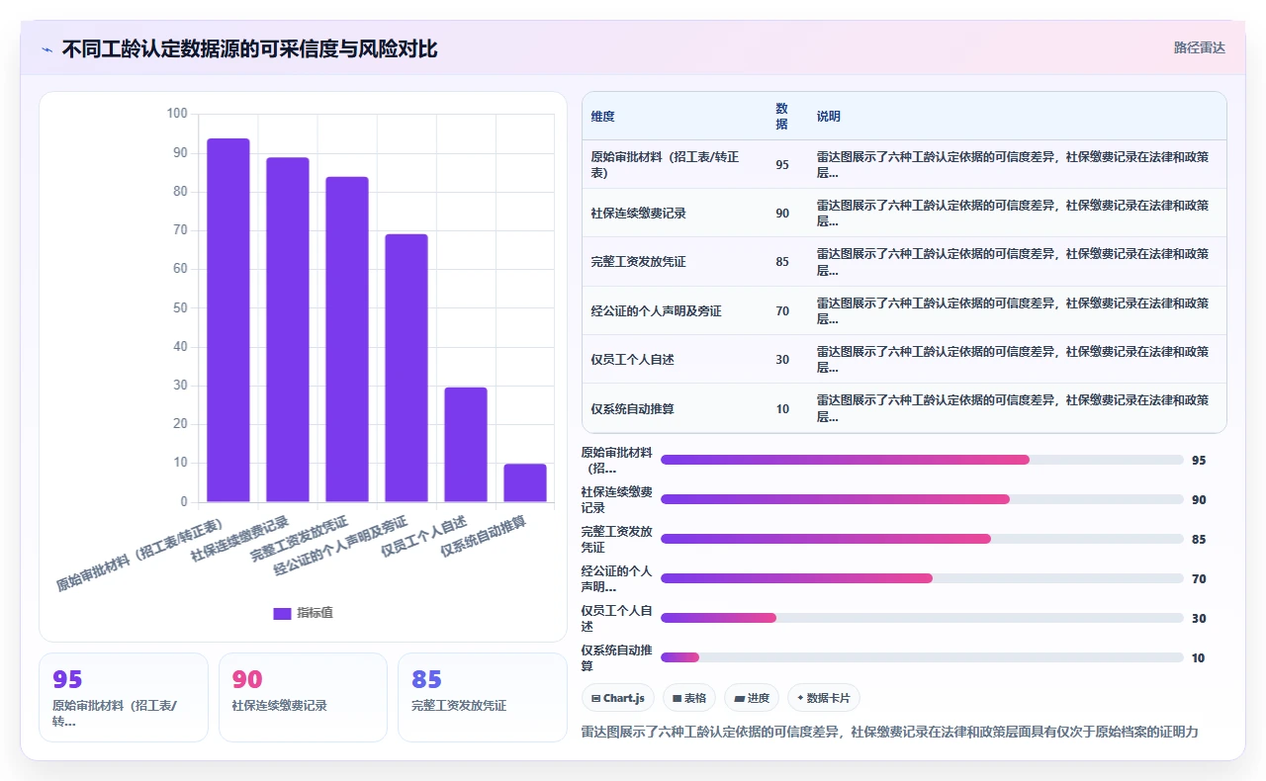The width and height of the screenshot is (1266, 781).
Task: Click x-axis label 仅系统自动推算
Action: pos(484,537)
